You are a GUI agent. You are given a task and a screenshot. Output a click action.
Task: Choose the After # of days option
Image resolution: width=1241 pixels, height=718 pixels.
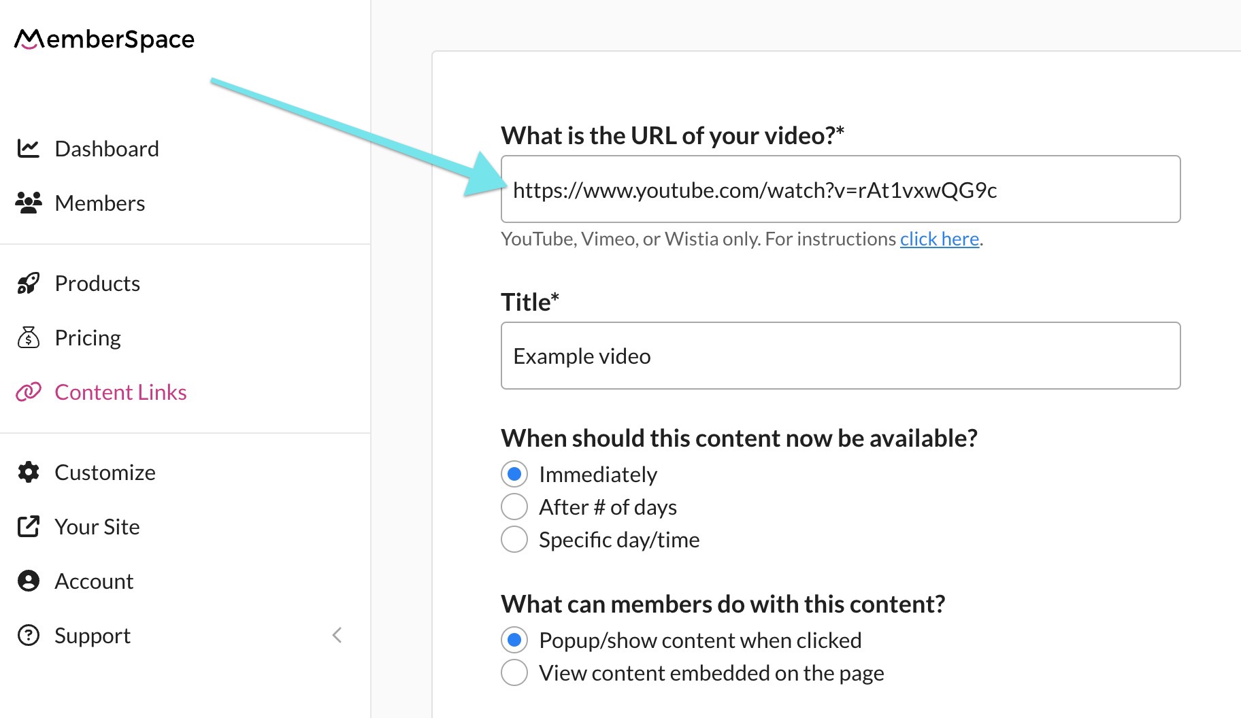pyautogui.click(x=514, y=507)
